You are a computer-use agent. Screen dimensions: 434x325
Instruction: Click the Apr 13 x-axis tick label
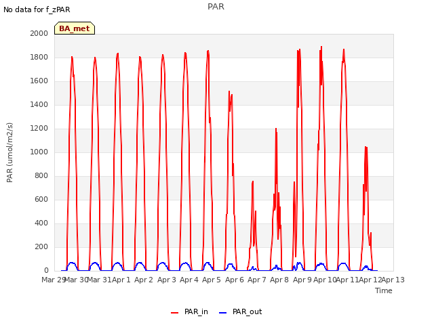pos(393,280)
